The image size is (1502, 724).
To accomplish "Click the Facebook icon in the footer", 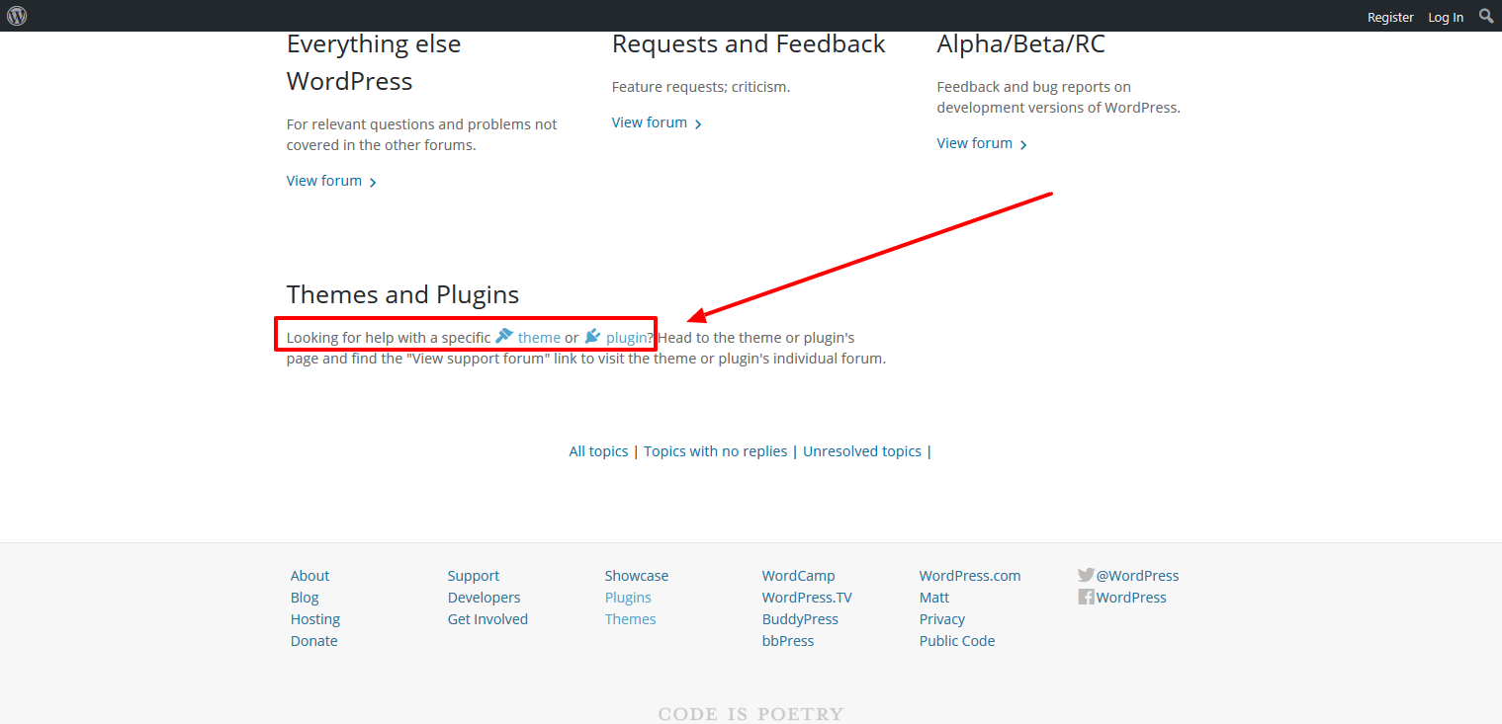I will point(1086,597).
